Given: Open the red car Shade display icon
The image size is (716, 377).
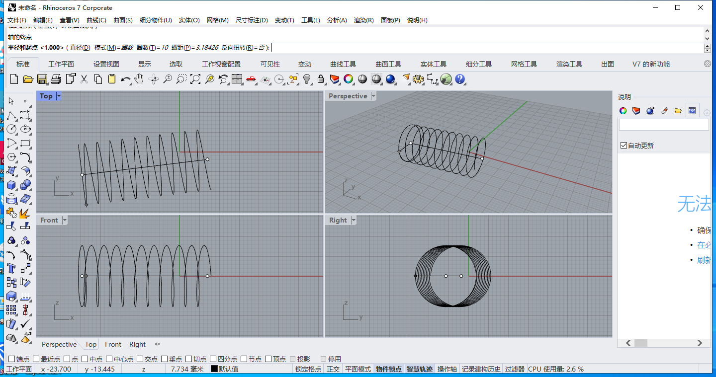Looking at the screenshot, I should pos(251,79).
